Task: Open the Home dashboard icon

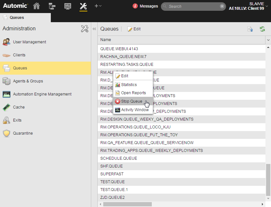Action: (x=37, y=6)
